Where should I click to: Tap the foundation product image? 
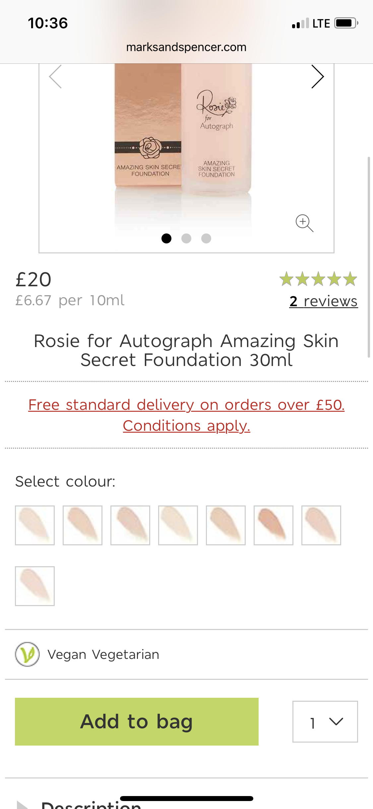pyautogui.click(x=183, y=139)
